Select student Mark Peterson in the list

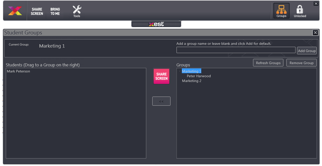(18, 71)
